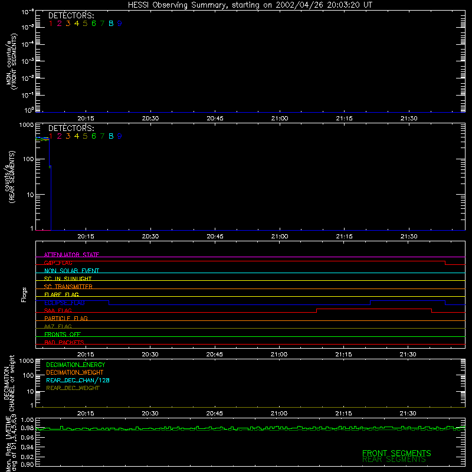
Task: Select detector 3 in front segments legend
Action: (x=68, y=24)
